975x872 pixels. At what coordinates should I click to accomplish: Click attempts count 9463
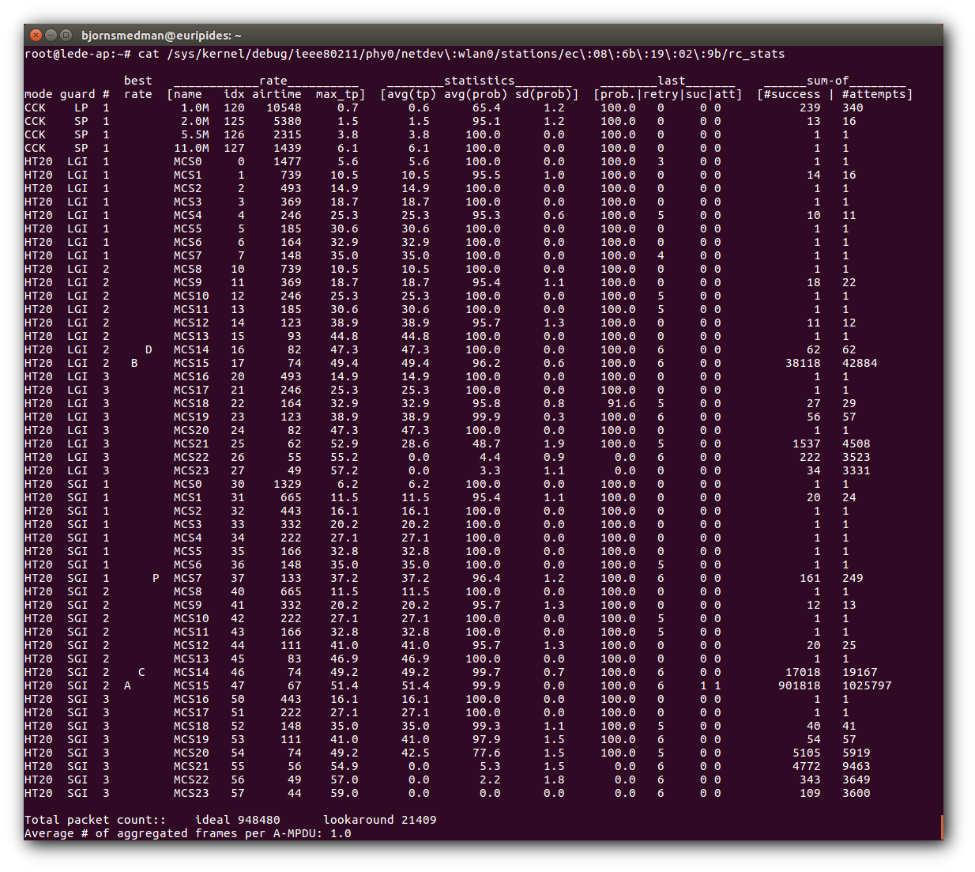(856, 766)
